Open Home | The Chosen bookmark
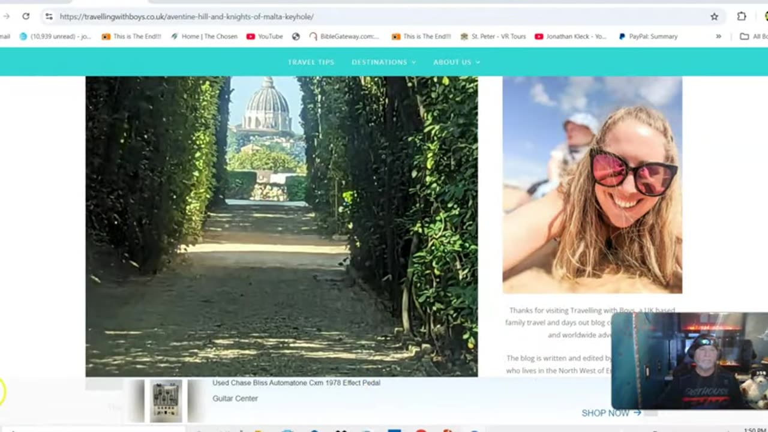 [204, 37]
